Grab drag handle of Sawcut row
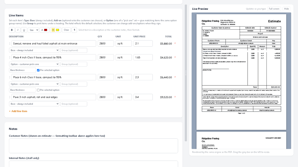 [10, 44]
